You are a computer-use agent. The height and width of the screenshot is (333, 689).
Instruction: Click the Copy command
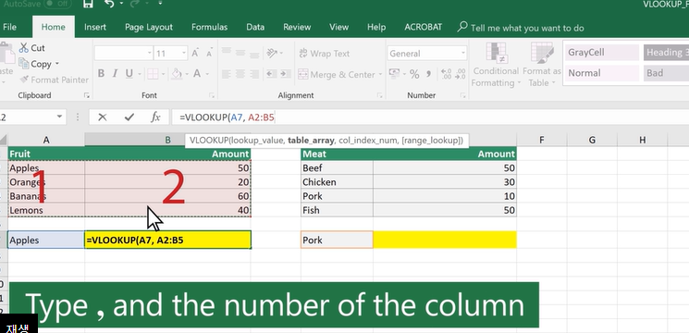click(x=35, y=64)
